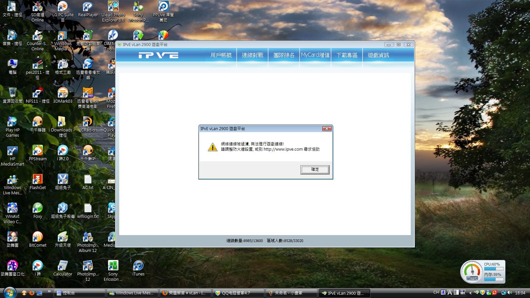The image size is (530, 298).
Task: Open the 遊戲資訊 tab
Action: click(x=378, y=55)
